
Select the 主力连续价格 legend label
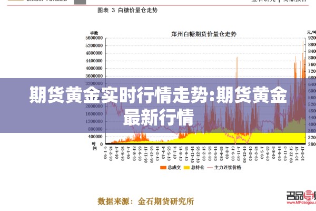click(x=228, y=168)
